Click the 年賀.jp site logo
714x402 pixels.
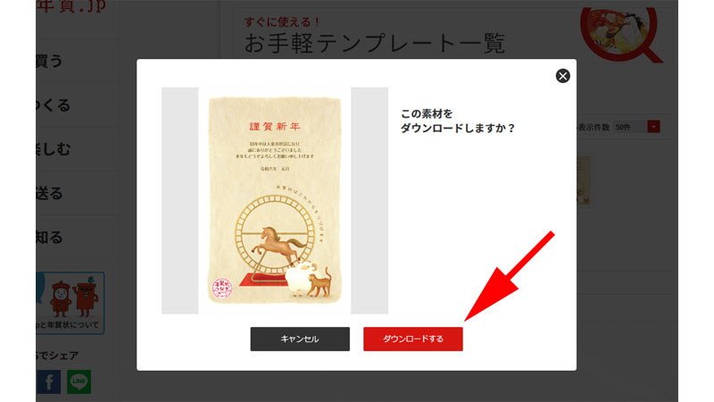click(71, 6)
